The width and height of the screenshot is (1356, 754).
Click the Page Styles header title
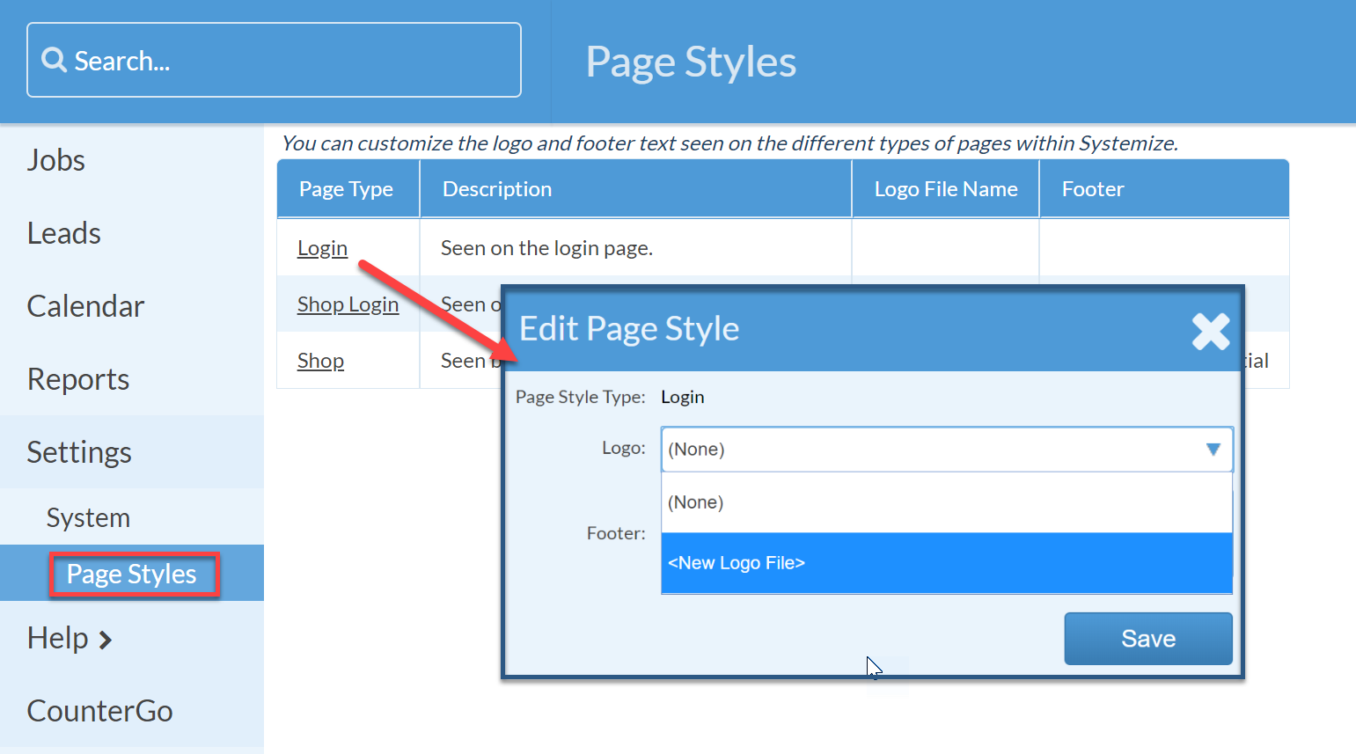click(690, 61)
